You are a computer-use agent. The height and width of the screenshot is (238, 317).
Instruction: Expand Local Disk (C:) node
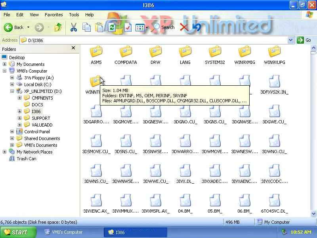tap(12, 84)
